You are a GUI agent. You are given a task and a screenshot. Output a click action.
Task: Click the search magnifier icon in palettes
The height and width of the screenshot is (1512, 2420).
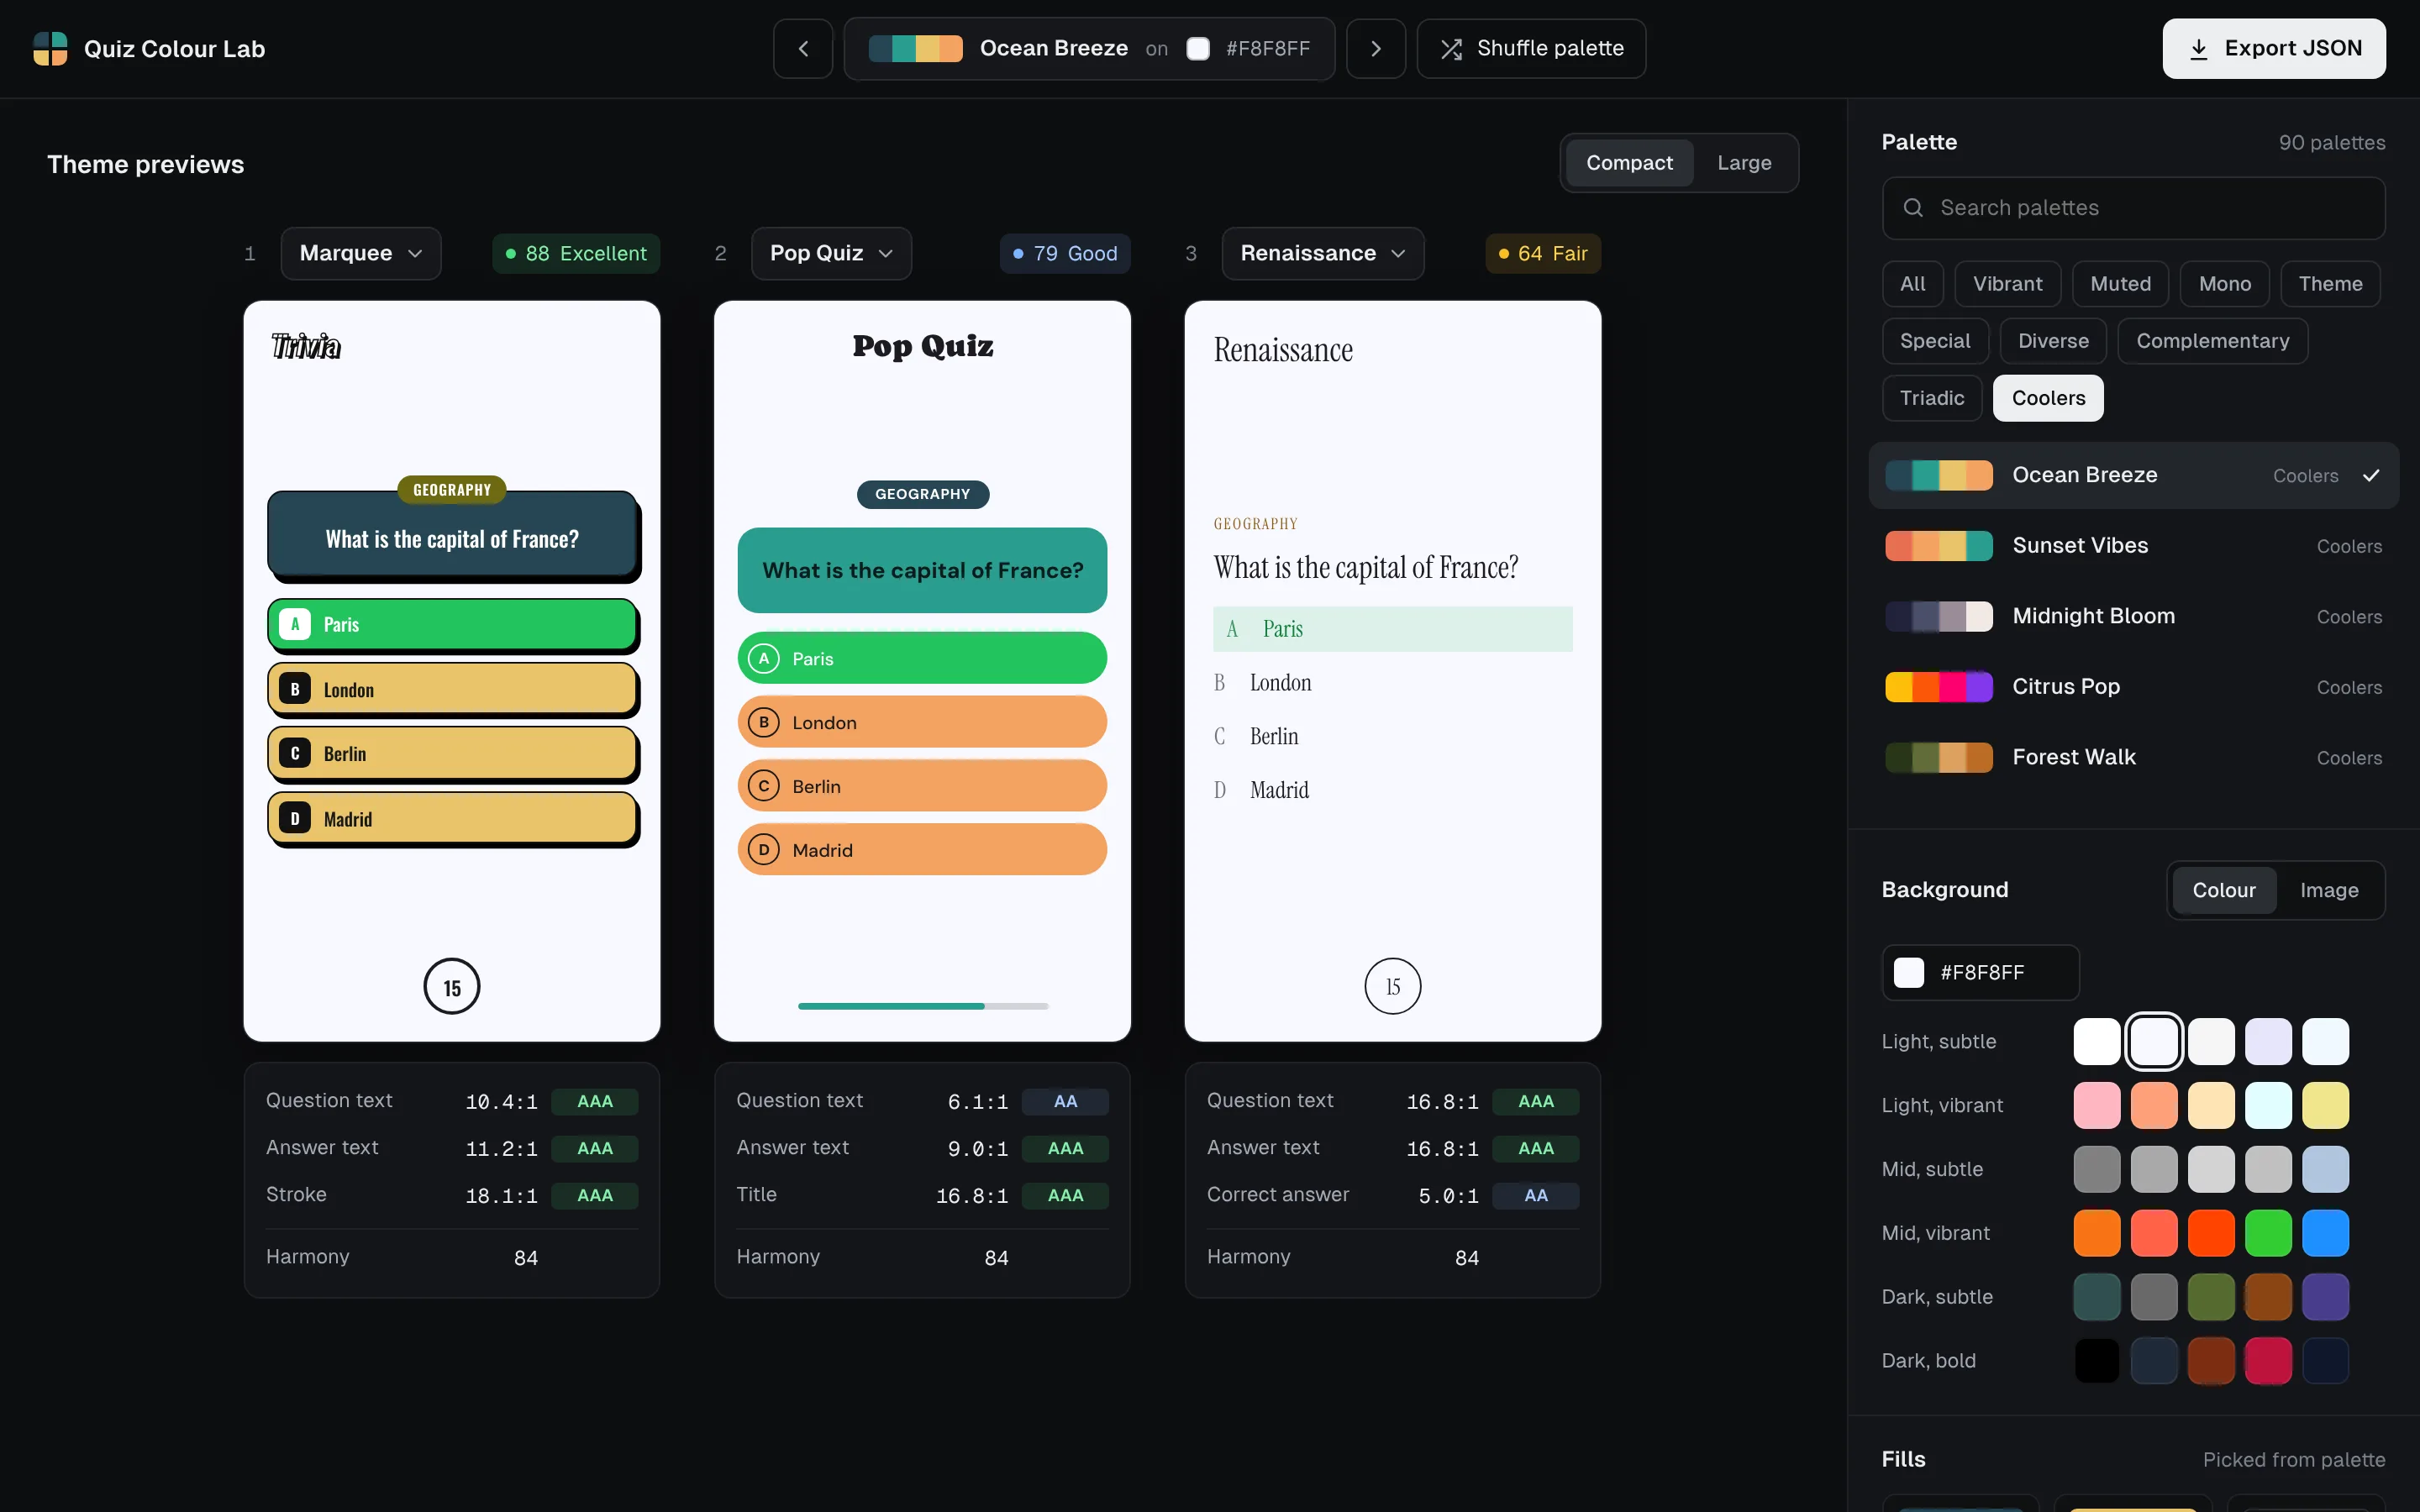[1913, 208]
